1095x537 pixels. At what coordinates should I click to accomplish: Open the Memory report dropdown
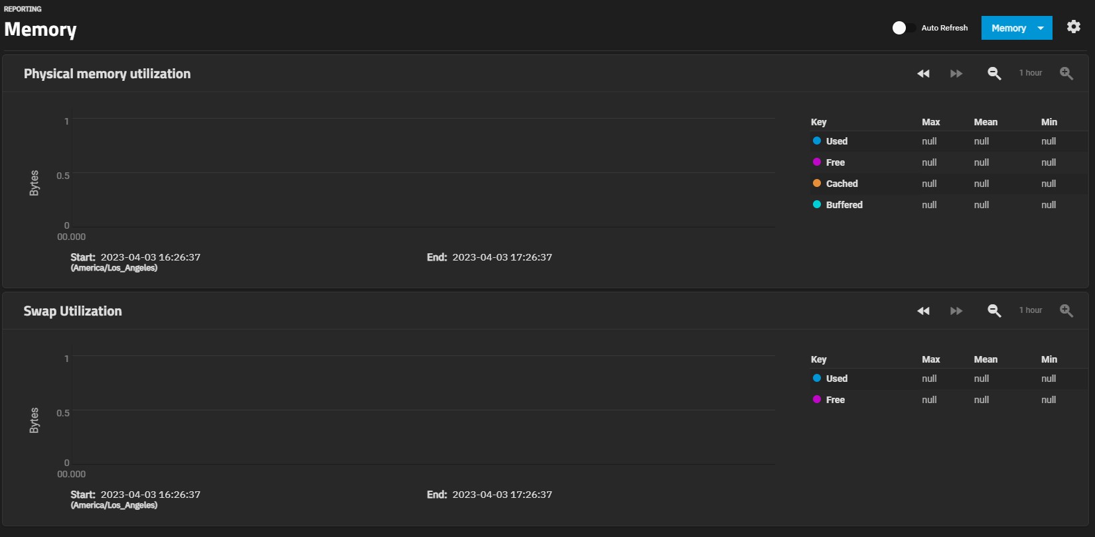(x=1017, y=28)
